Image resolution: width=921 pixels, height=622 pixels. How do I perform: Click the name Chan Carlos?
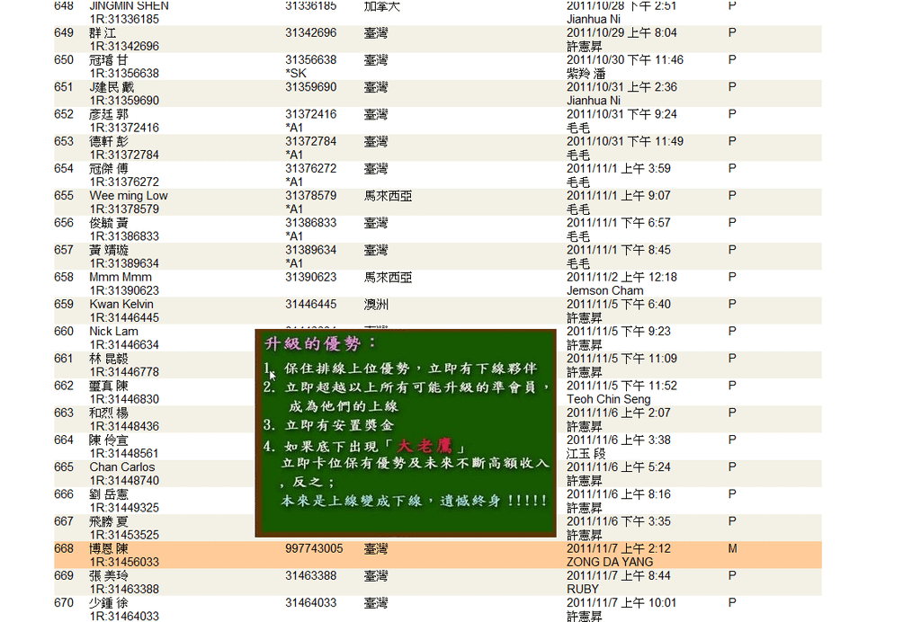click(x=122, y=467)
